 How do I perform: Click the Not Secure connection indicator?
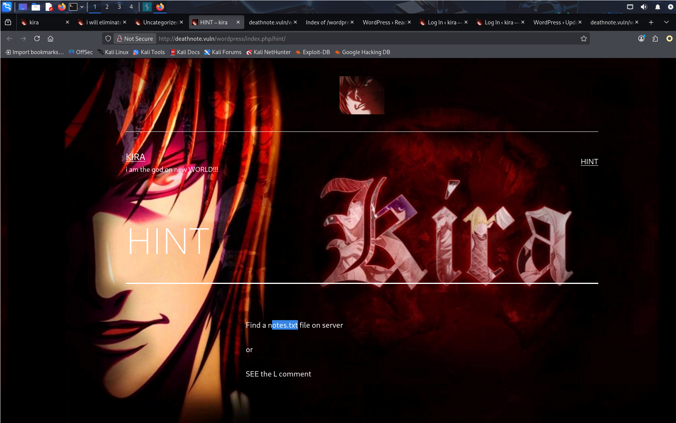135,38
